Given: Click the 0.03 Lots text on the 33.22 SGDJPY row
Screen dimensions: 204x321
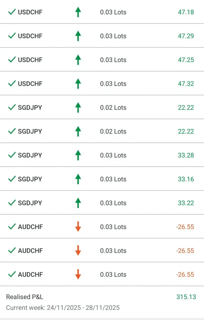Looking at the screenshot, I should [x=113, y=203].
